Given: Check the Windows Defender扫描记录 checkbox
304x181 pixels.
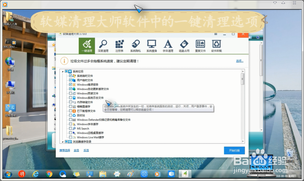Looking at the screenshot, I should [71, 120].
